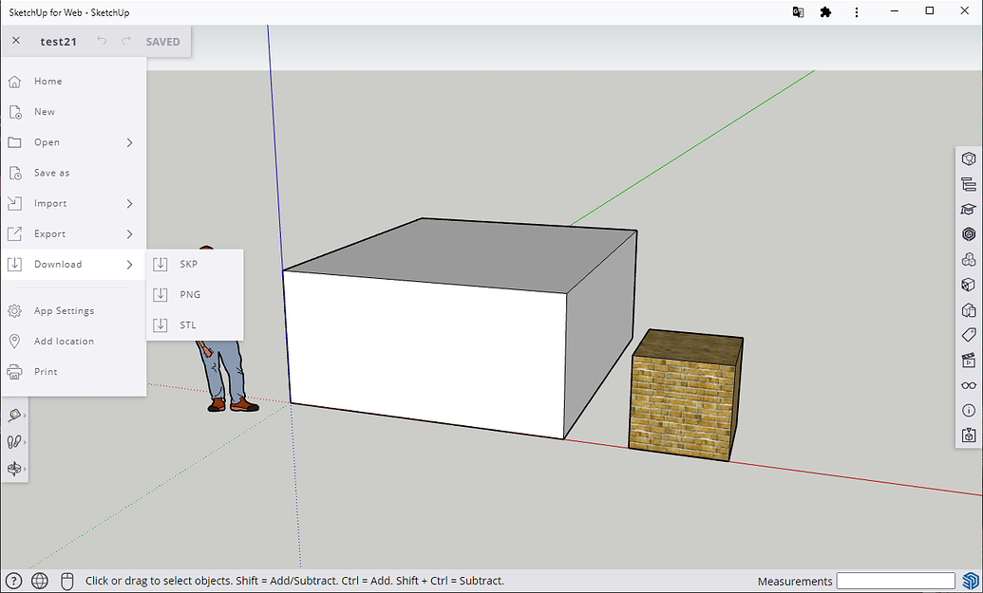The width and height of the screenshot is (983, 593).
Task: Select the Orbit tool
Action: pyautogui.click(x=15, y=468)
